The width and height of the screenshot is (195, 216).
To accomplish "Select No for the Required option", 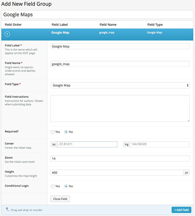I will click(66, 132).
